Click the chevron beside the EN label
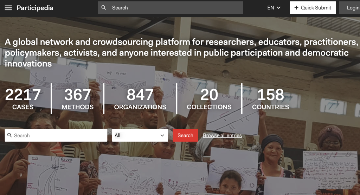Viewport: 360px width, 195px height. tap(279, 8)
